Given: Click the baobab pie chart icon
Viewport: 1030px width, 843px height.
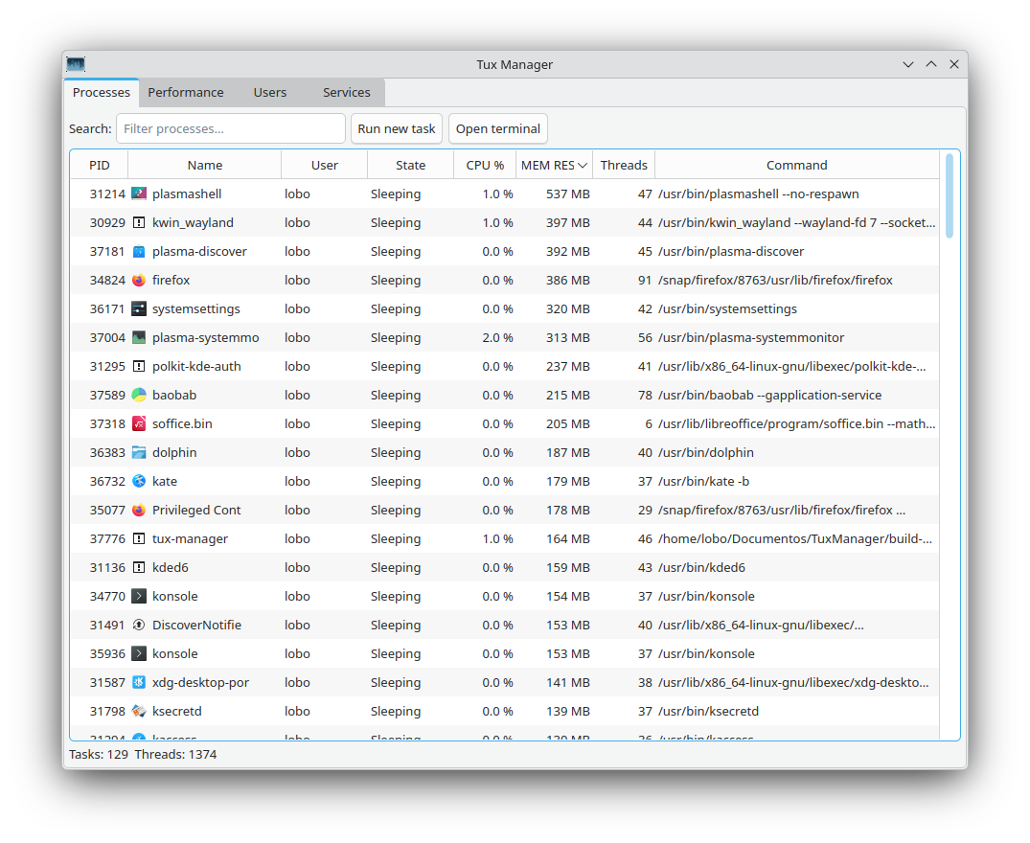Looking at the screenshot, I should 139,396.
